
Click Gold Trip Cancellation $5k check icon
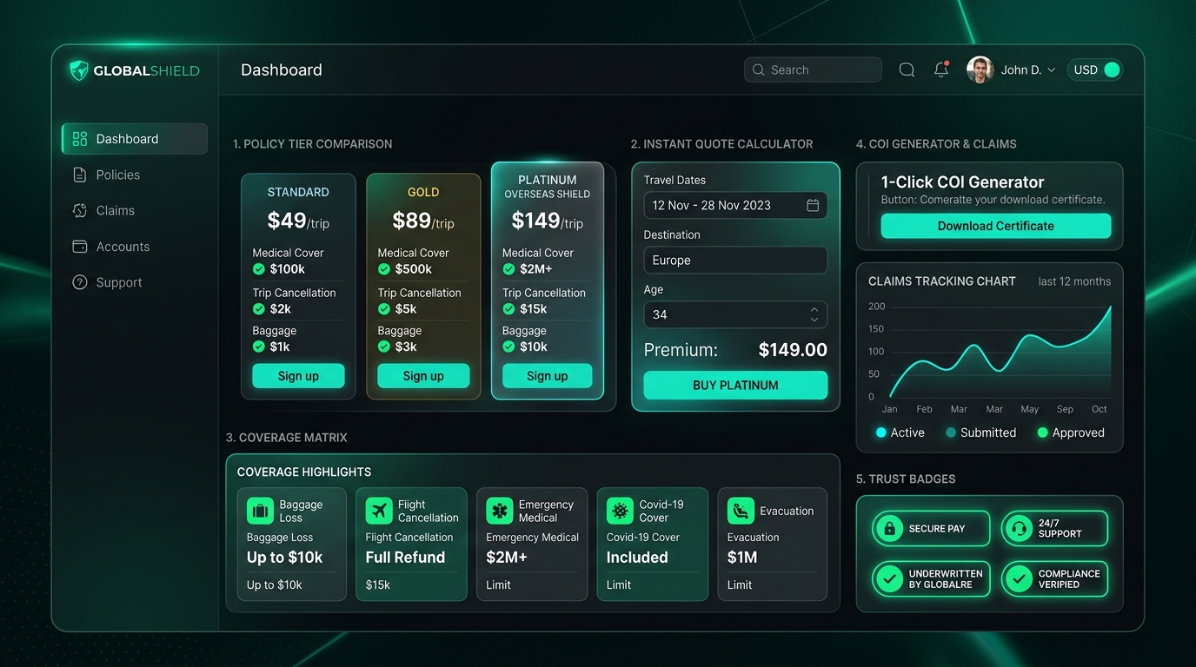coord(384,309)
